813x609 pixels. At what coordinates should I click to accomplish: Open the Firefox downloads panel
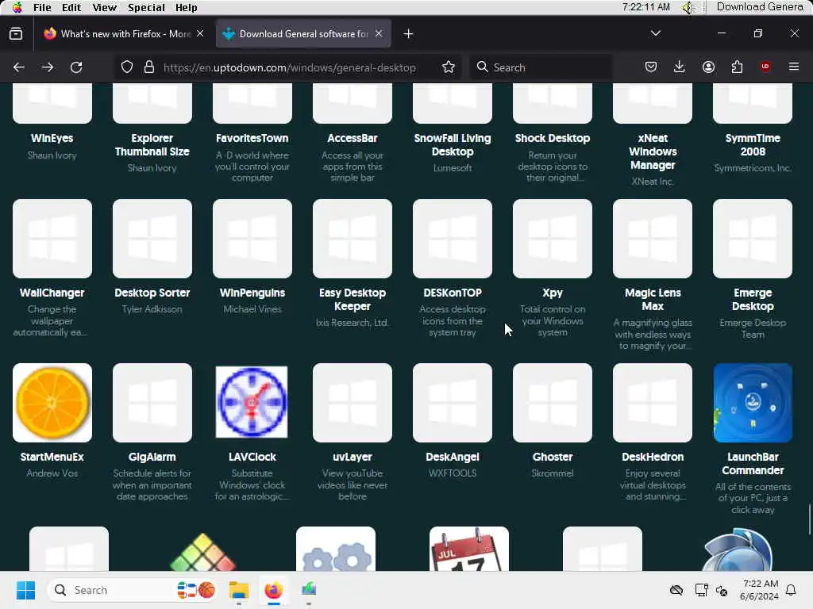680,67
